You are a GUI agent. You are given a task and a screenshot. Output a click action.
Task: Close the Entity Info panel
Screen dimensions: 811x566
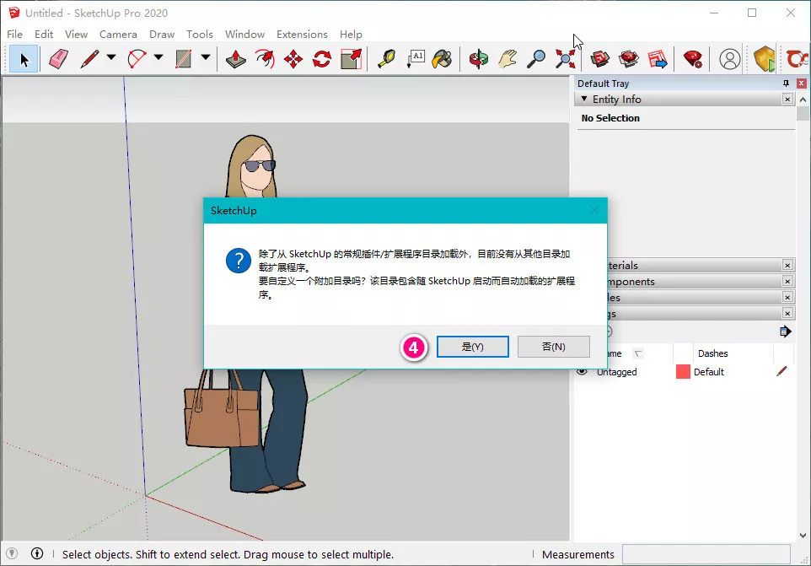point(787,99)
